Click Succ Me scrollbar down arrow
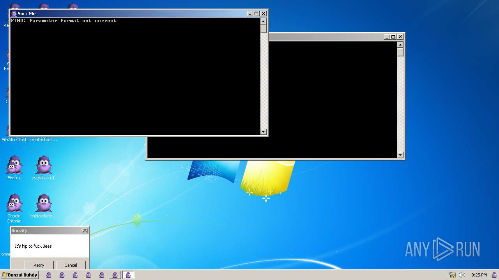 point(264,132)
